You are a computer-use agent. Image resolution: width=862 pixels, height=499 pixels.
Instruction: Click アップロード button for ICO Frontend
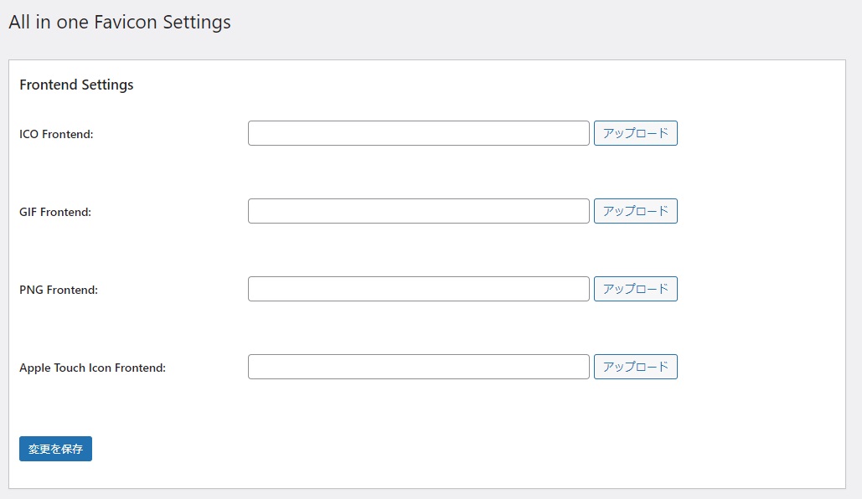(x=636, y=133)
